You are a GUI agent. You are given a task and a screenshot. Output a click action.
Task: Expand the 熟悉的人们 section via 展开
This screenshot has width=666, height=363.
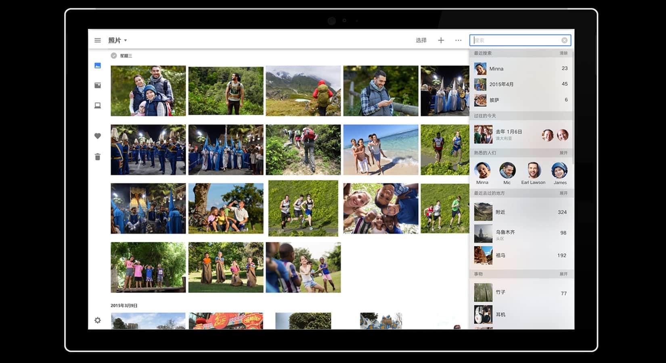tap(563, 153)
